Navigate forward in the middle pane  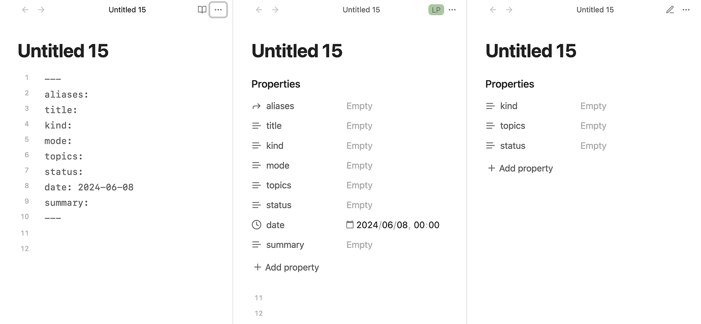coord(275,10)
